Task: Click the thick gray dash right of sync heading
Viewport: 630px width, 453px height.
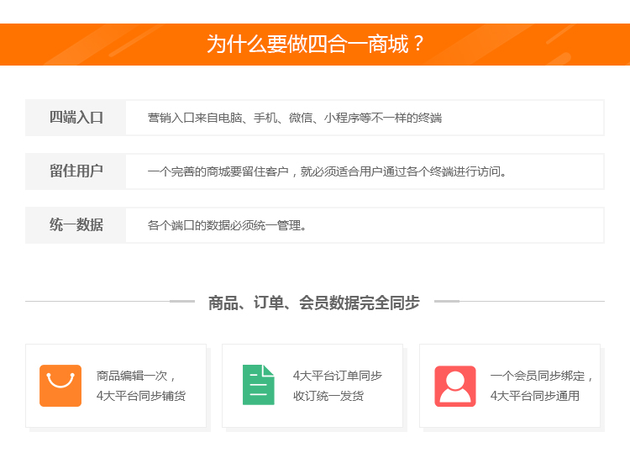Action: pyautogui.click(x=447, y=301)
